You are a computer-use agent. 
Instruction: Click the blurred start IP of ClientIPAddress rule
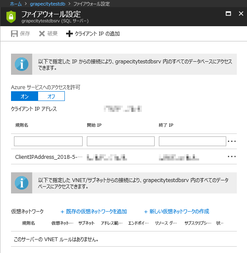coord(107,157)
